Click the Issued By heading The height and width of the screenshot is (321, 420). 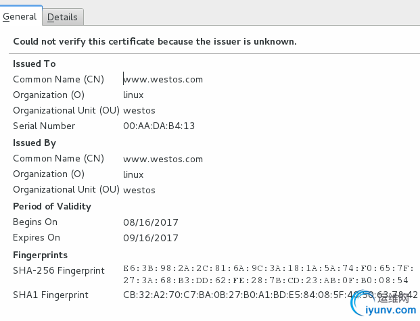34,143
